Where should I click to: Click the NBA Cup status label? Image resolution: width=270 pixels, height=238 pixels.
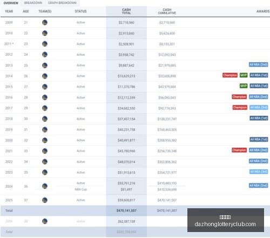[80, 189]
